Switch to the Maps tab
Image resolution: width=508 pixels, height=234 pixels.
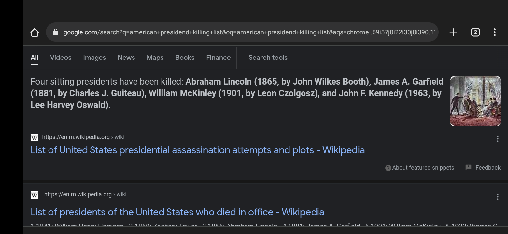155,58
